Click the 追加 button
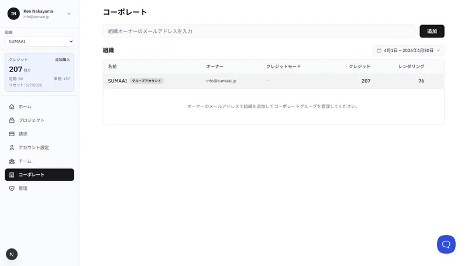The height and width of the screenshot is (266, 468). (x=432, y=31)
